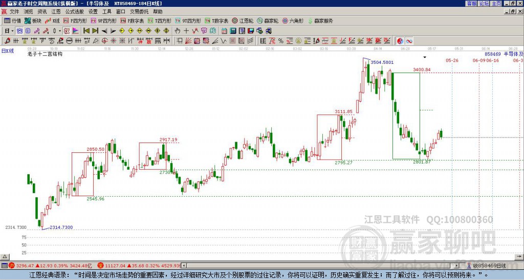524x280 pixels.
Task: Open the 江恩轮 Gann wheel
Action: [243, 20]
